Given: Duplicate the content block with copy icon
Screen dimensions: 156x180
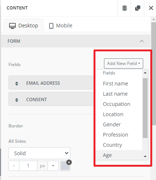Looking at the screenshot, I should (x=138, y=8).
